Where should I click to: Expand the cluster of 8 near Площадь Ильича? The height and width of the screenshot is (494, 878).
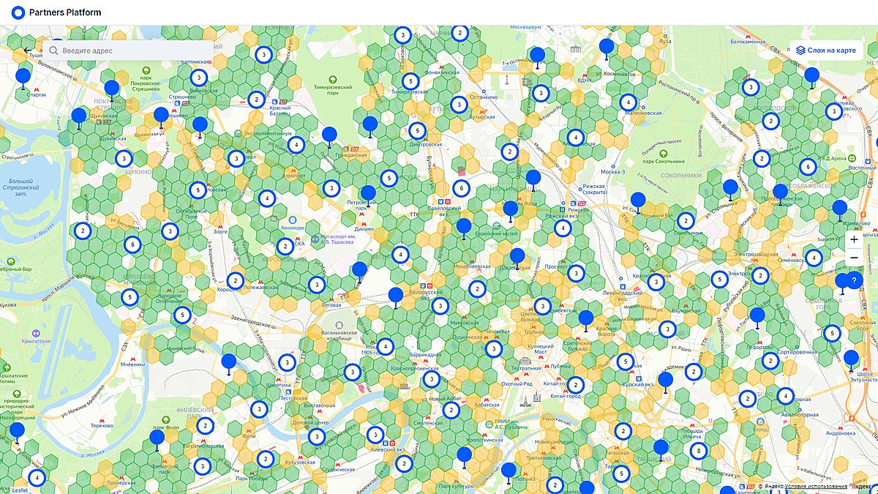click(x=699, y=450)
